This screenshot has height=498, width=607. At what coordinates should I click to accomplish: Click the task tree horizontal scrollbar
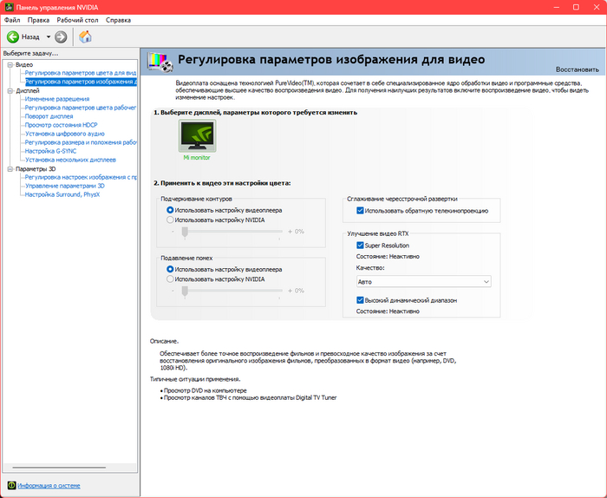point(59,468)
